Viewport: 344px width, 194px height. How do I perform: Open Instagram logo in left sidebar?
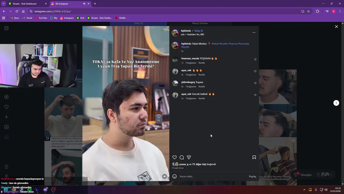pos(6,28)
